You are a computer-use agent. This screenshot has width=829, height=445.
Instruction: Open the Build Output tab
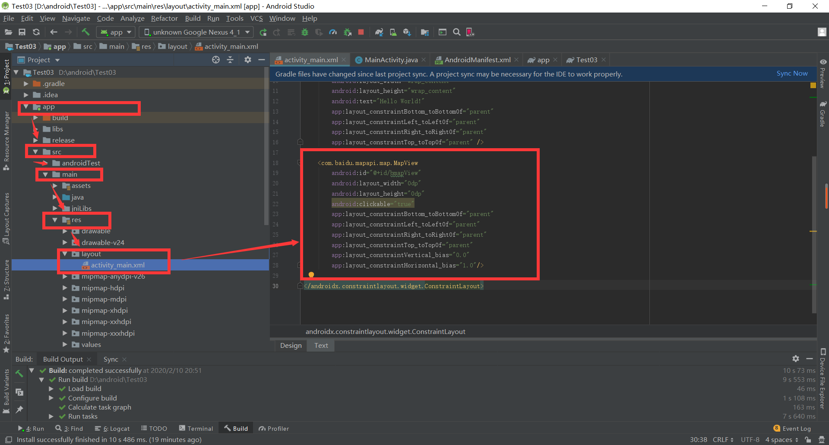click(63, 359)
